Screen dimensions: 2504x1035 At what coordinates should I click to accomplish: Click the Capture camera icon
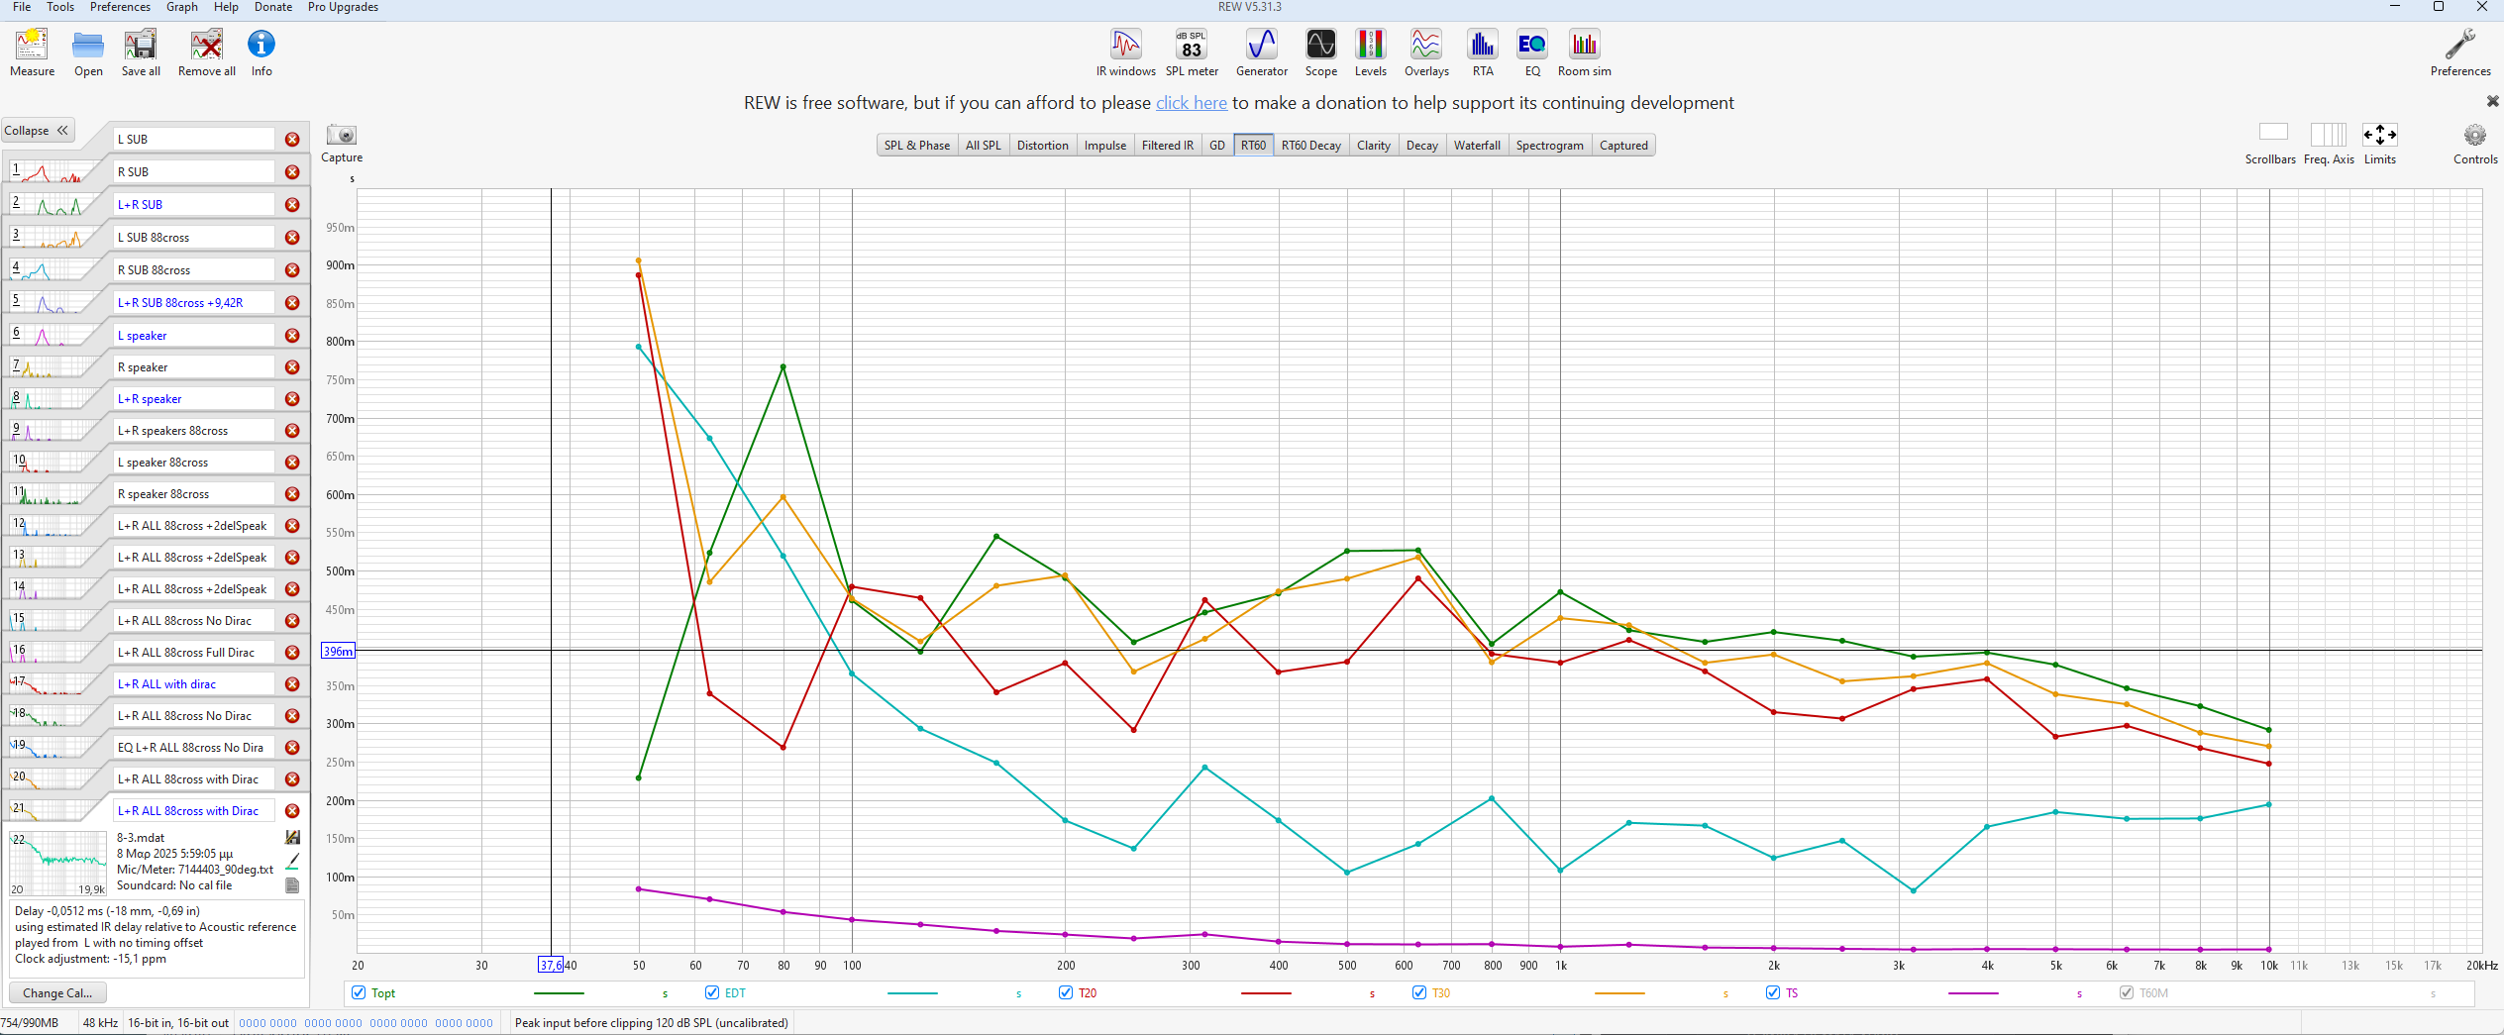[342, 135]
